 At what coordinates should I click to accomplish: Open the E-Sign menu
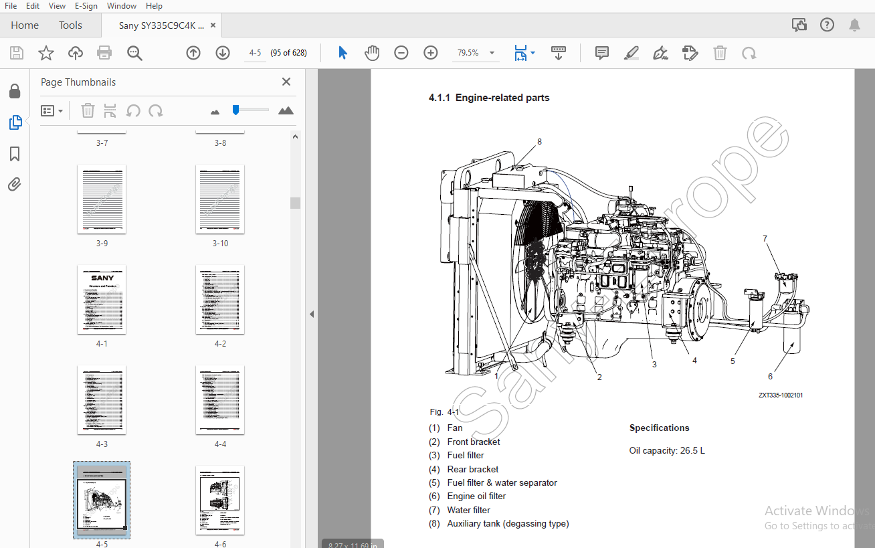(86, 6)
